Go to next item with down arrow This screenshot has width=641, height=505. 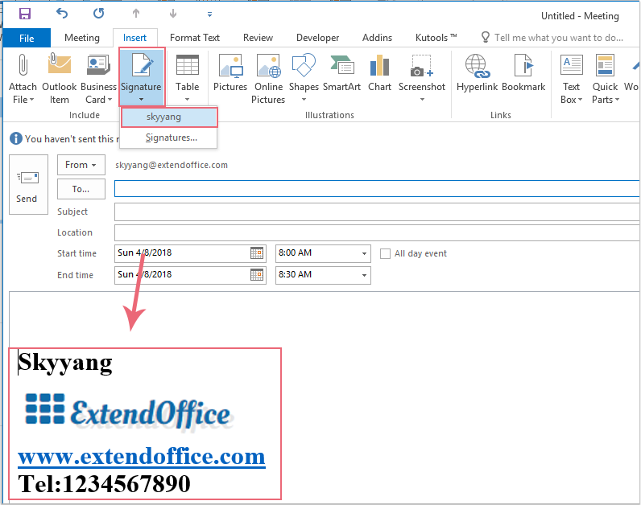(x=173, y=14)
